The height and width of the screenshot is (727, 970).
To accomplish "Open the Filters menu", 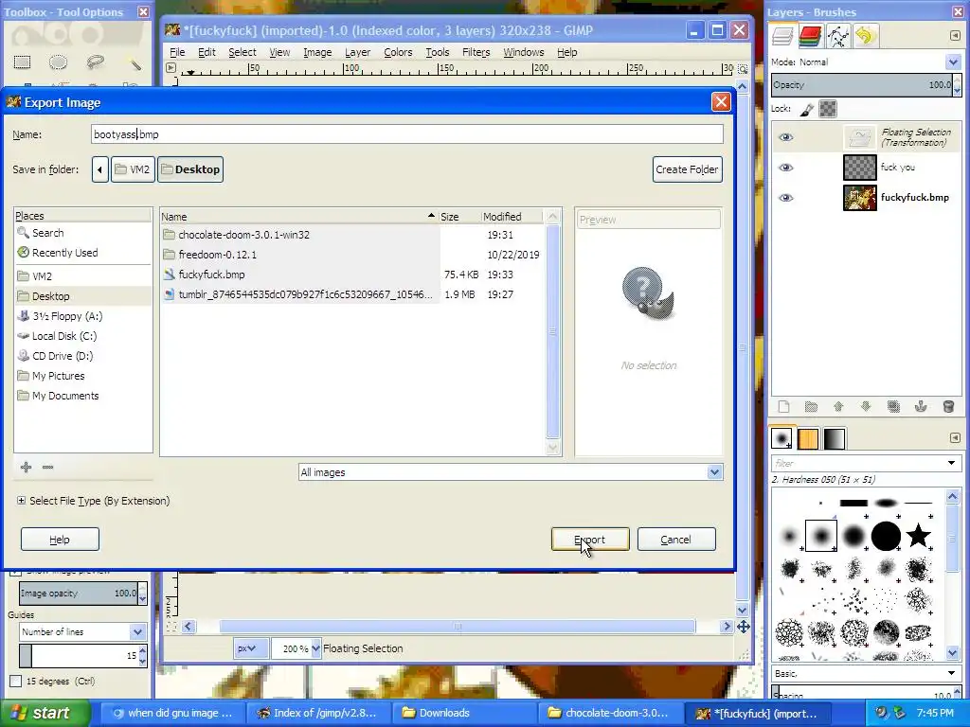I will click(476, 53).
